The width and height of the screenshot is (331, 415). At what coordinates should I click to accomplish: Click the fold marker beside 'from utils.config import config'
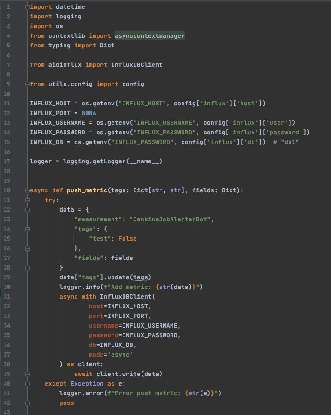27,84
